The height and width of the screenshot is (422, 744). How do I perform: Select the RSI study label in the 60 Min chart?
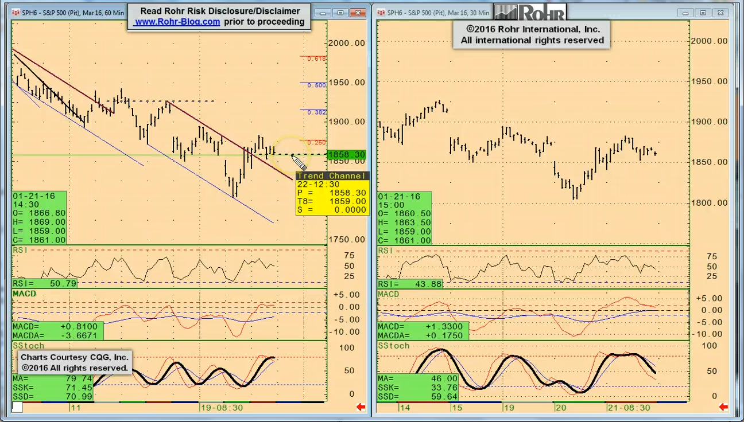point(20,250)
